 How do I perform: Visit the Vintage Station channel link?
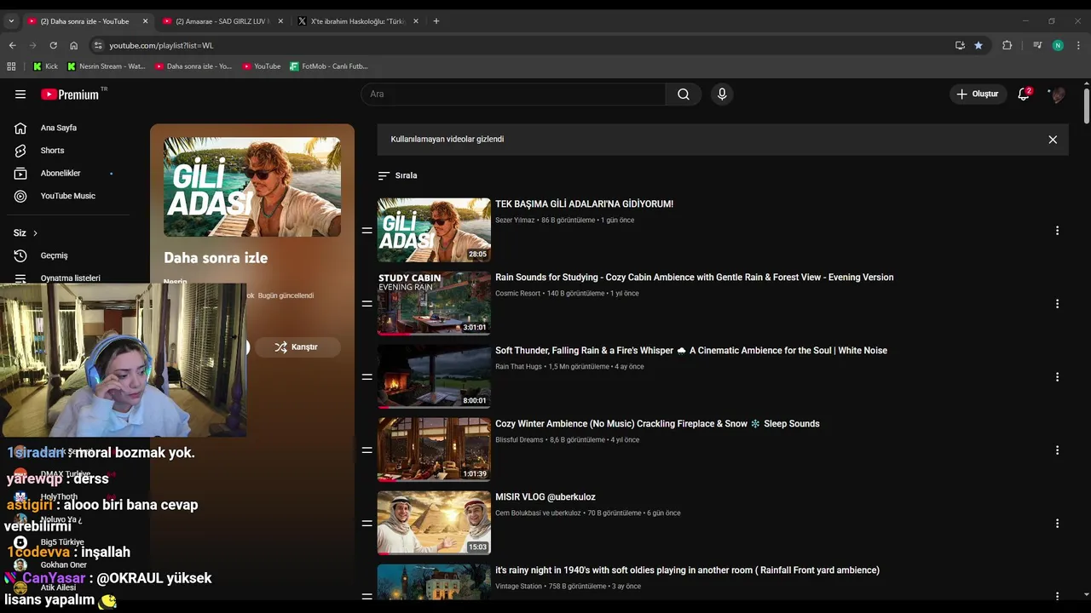[x=518, y=587]
